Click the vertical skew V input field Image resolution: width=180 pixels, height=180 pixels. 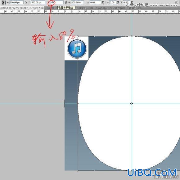pos(126,2)
